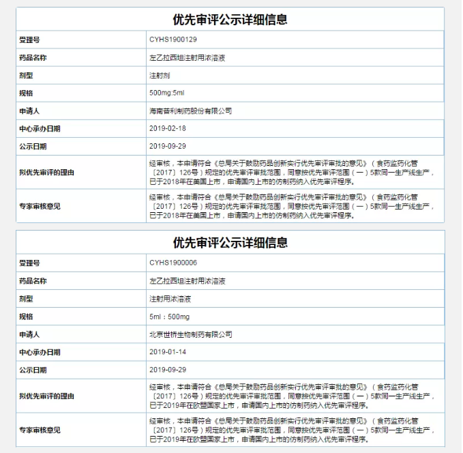Select the dosage form value 注射剂
463x453 pixels.
pos(159,75)
